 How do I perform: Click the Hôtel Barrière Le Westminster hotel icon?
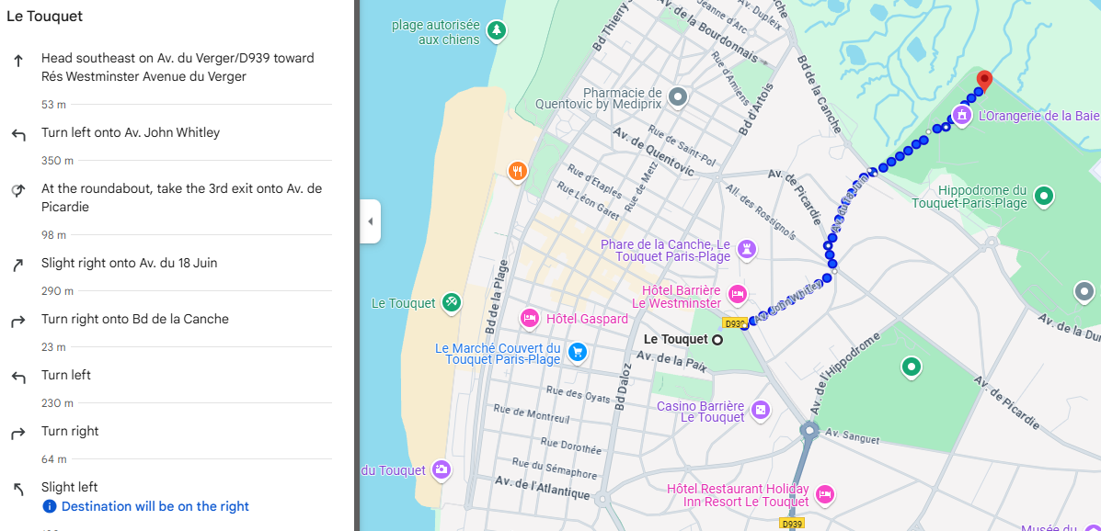(737, 294)
